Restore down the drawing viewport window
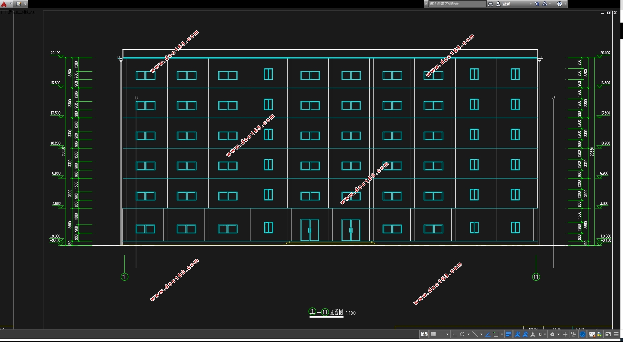Viewport: 623px width, 342px height. pos(608,13)
